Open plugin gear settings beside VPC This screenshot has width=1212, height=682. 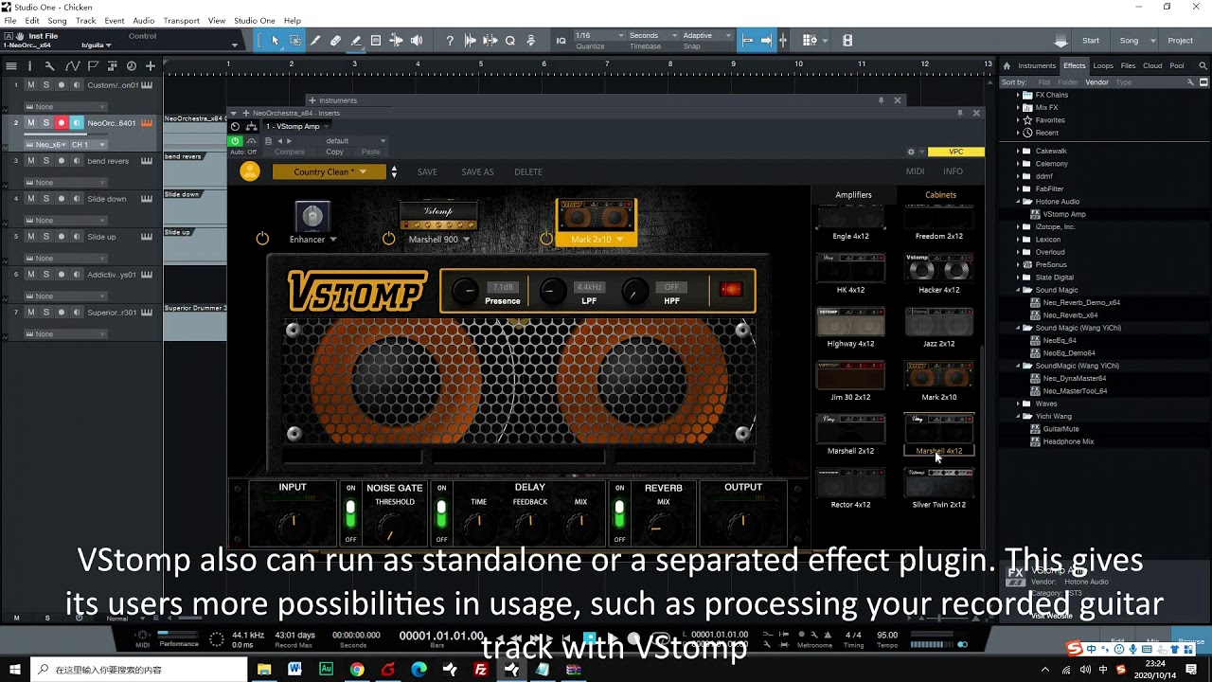pyautogui.click(x=911, y=152)
